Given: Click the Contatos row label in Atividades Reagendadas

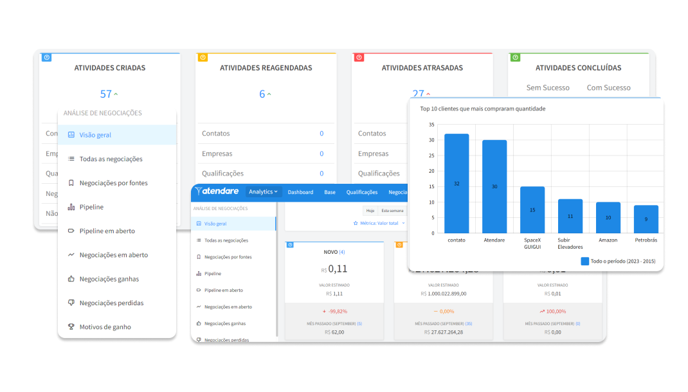Looking at the screenshot, I should (216, 133).
